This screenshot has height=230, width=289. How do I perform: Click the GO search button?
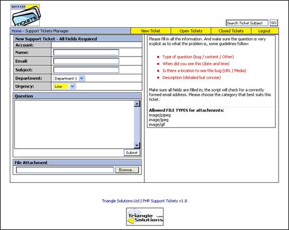point(273,23)
